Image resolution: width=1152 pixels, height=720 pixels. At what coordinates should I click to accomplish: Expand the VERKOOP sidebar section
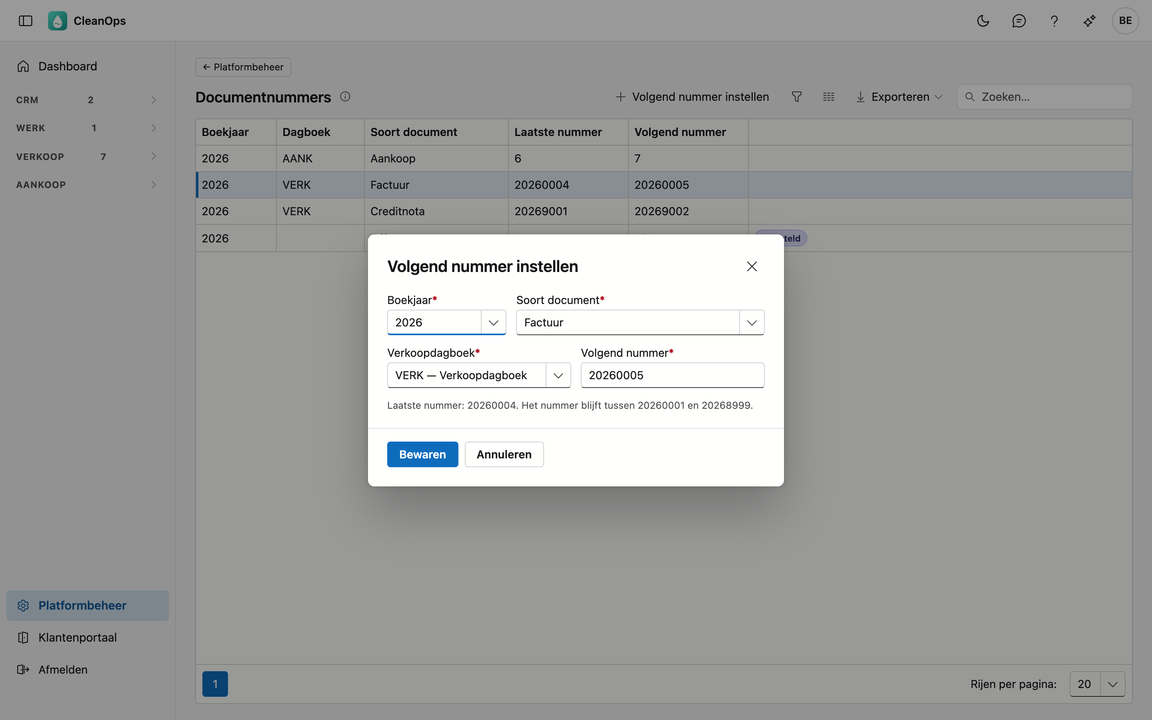(88, 156)
